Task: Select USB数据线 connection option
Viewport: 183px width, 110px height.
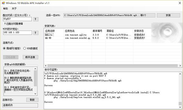Action: click(x=30, y=48)
